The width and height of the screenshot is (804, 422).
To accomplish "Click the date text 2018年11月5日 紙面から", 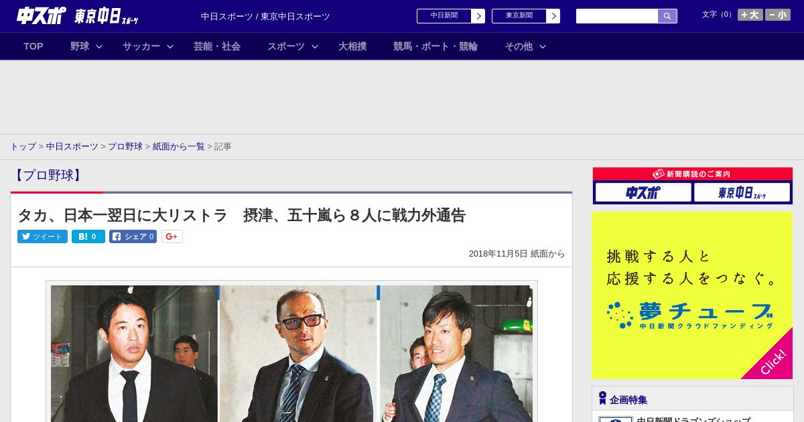I will [517, 254].
